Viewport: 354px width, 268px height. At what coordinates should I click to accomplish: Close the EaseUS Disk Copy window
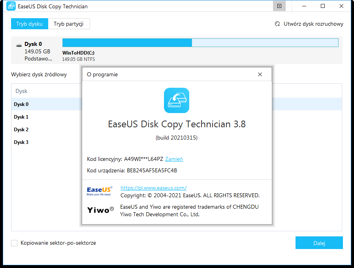click(341, 6)
